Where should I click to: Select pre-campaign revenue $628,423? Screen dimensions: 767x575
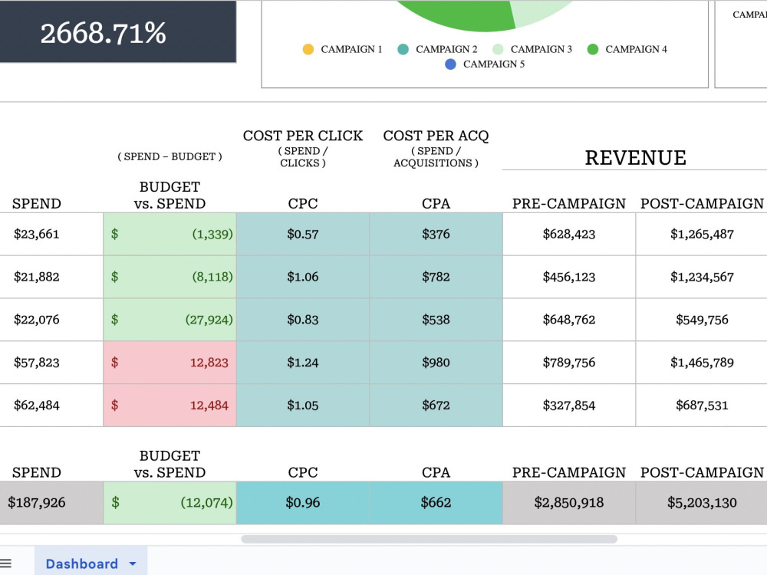569,234
